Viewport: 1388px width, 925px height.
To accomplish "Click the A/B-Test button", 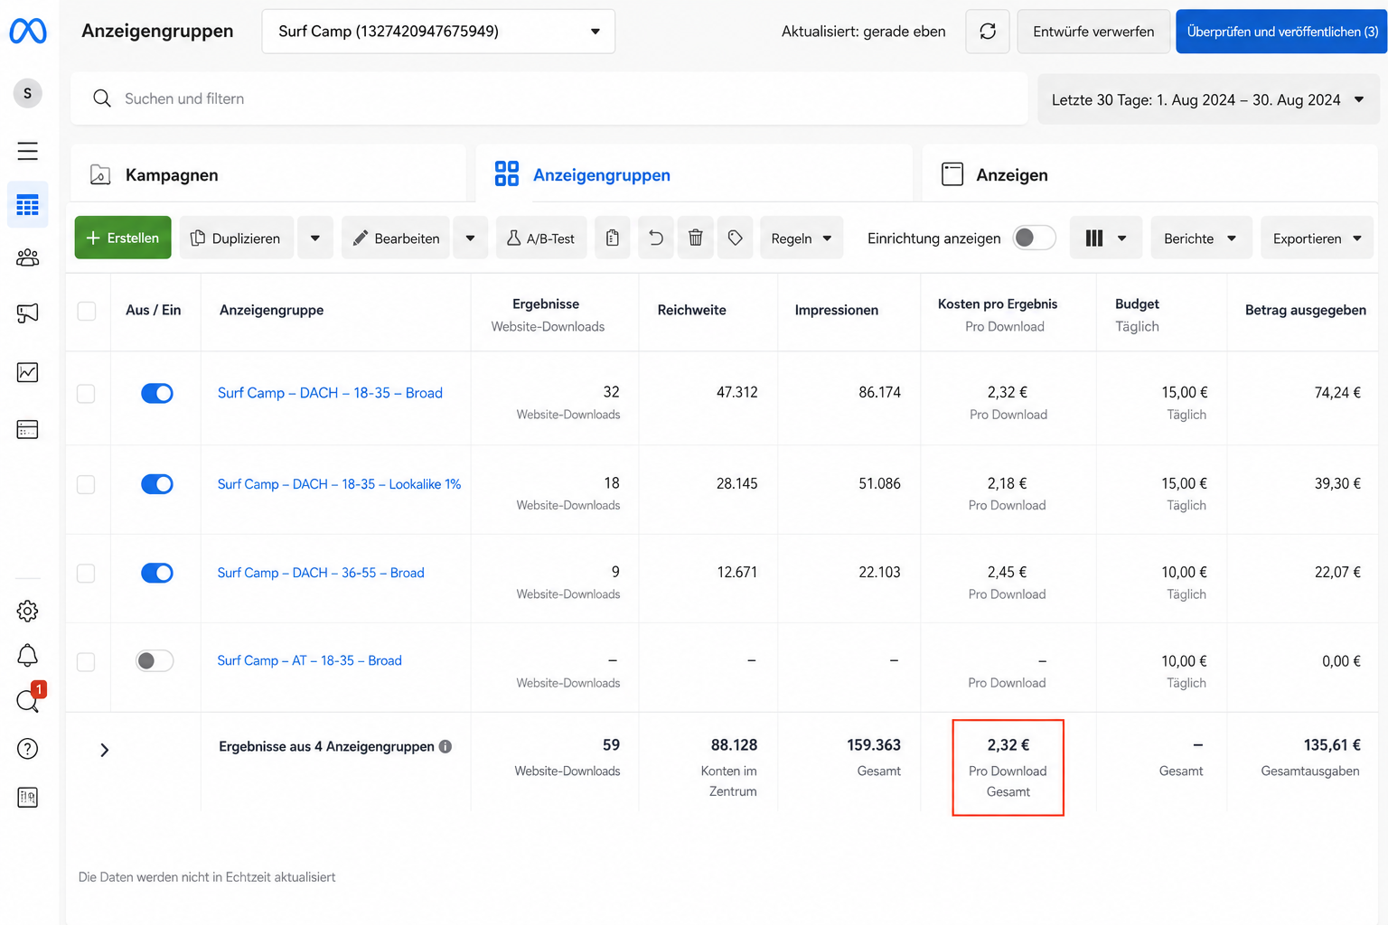I will pos(541,238).
